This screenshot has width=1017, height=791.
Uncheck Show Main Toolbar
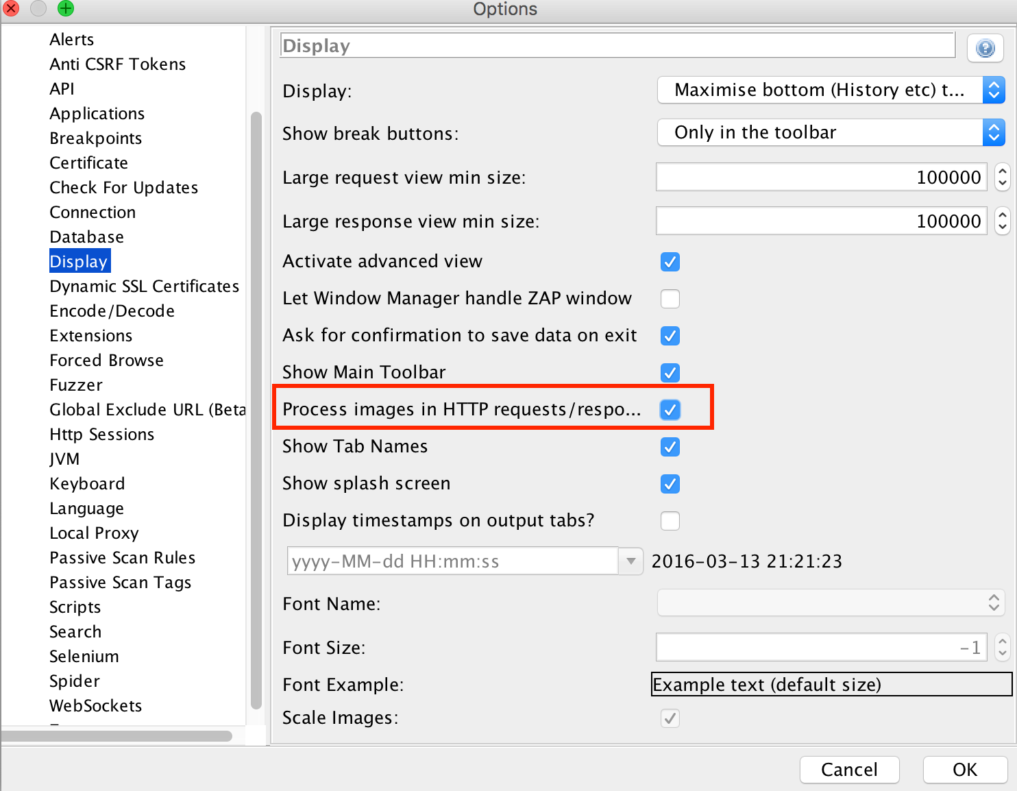point(670,373)
